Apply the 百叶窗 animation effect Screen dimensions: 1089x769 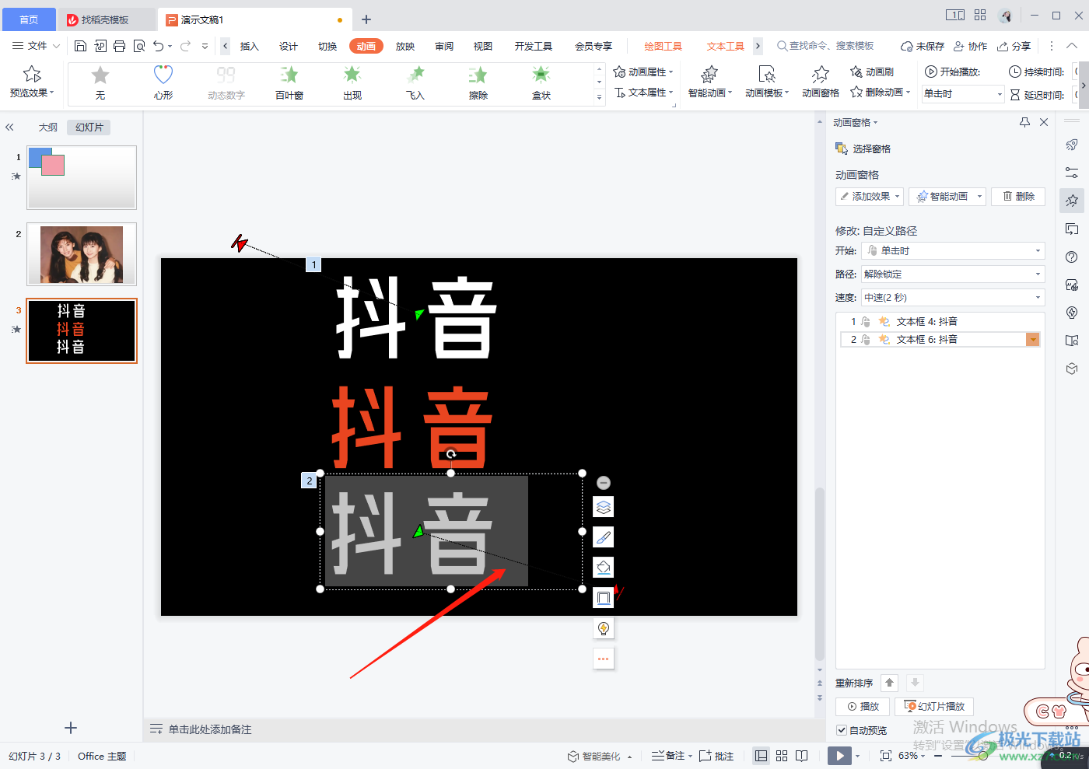pyautogui.click(x=289, y=82)
